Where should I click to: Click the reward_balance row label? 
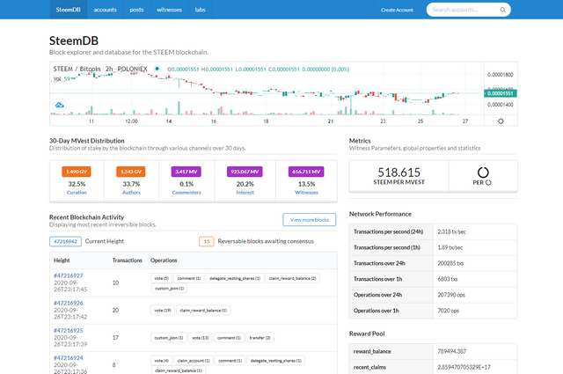coord(372,351)
